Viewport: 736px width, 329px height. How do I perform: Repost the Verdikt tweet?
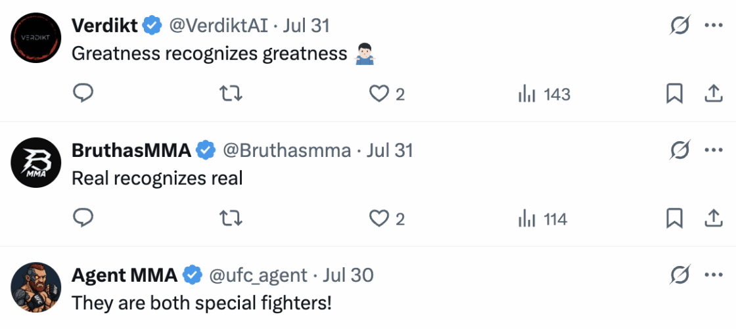click(x=231, y=94)
